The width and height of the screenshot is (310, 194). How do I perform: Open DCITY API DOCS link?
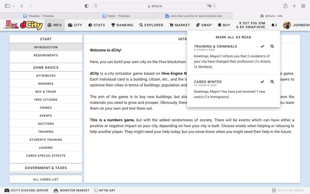288,190
